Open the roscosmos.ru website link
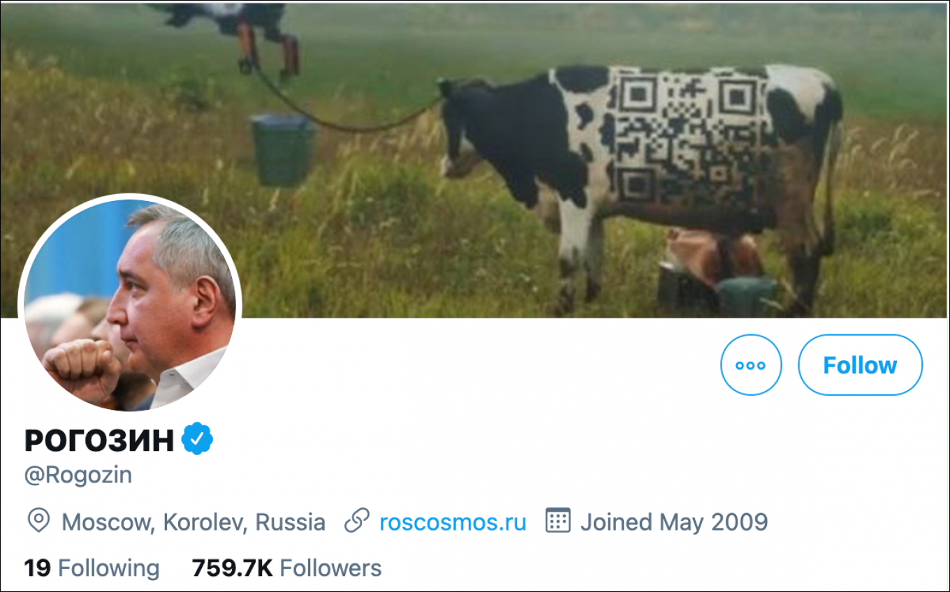This screenshot has width=950, height=592. (453, 522)
